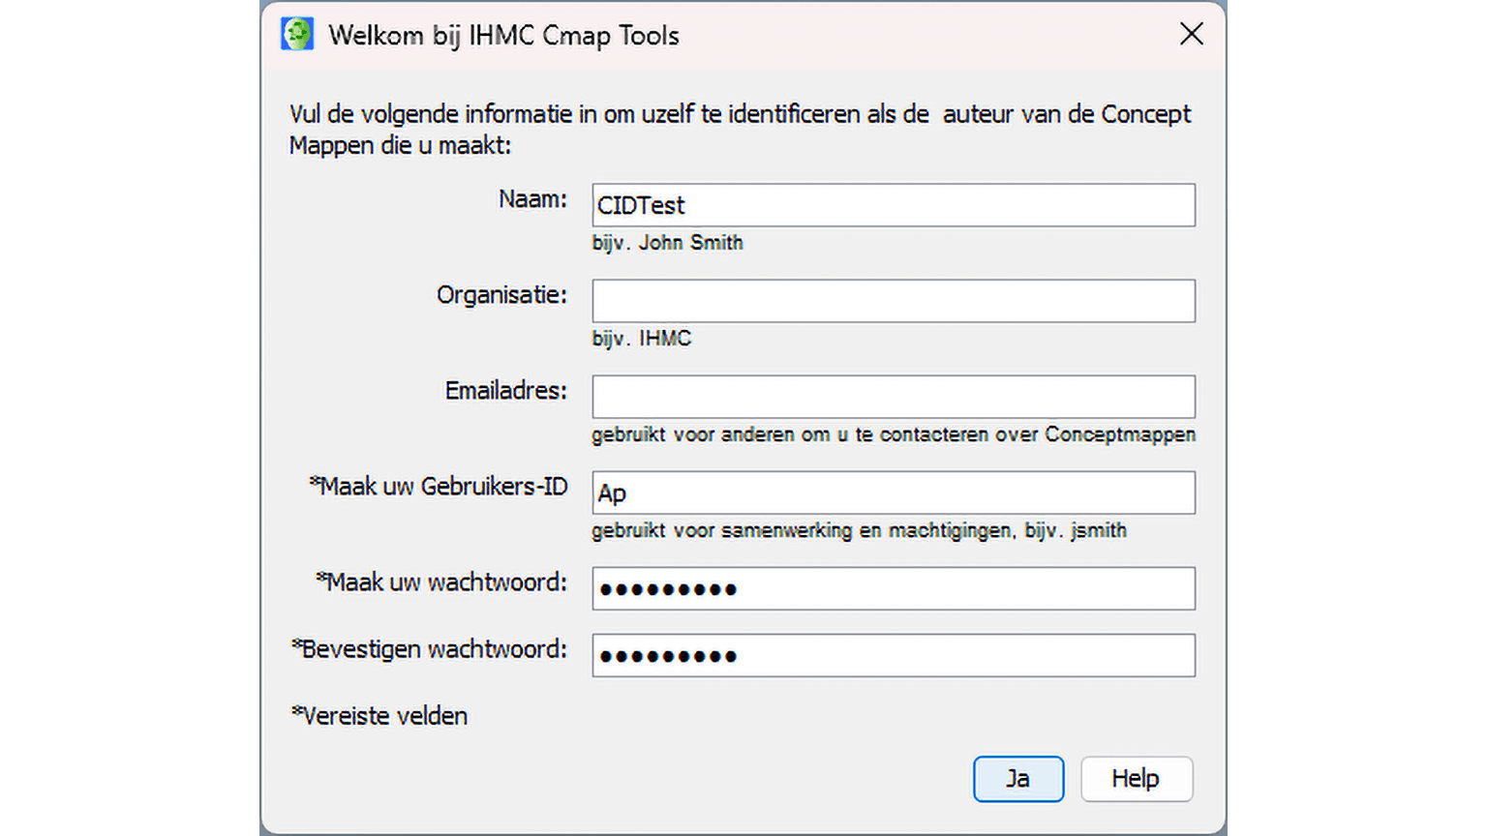Select the Gebruikers-ID field containing Ap
Image resolution: width=1487 pixels, height=836 pixels.
tap(893, 493)
